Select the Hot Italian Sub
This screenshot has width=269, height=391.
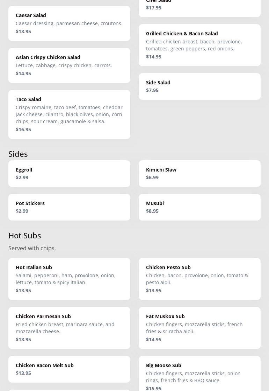69,279
